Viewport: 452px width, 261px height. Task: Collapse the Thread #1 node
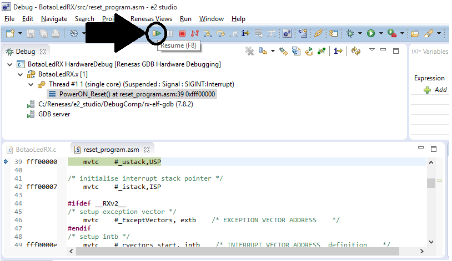click(x=31, y=85)
